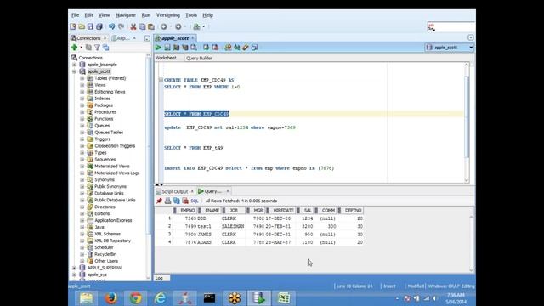Click the Filter funnel icon in Connections panel

click(x=98, y=48)
